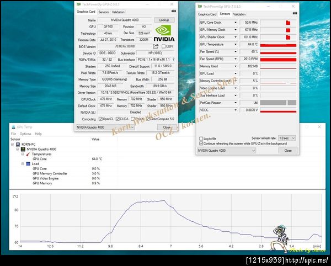Click the BIOS share/export arrow icon
The width and height of the screenshot is (331, 266).
(x=156, y=46)
